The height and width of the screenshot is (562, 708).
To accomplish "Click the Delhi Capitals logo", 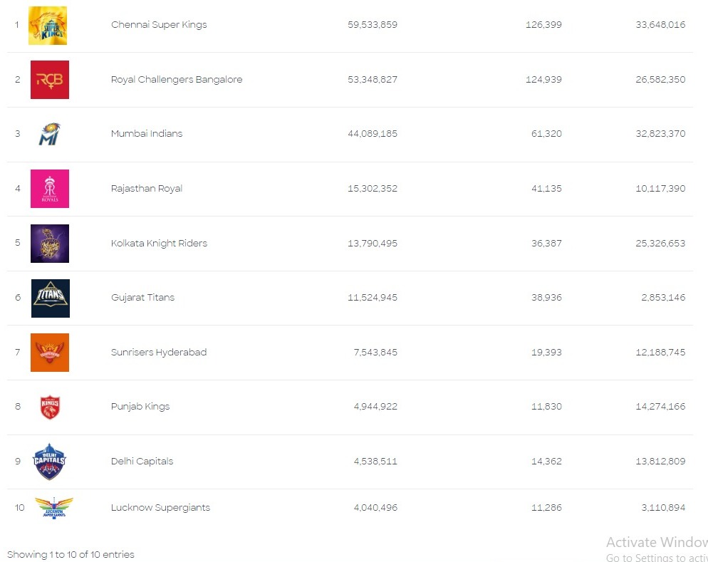I will 50,462.
